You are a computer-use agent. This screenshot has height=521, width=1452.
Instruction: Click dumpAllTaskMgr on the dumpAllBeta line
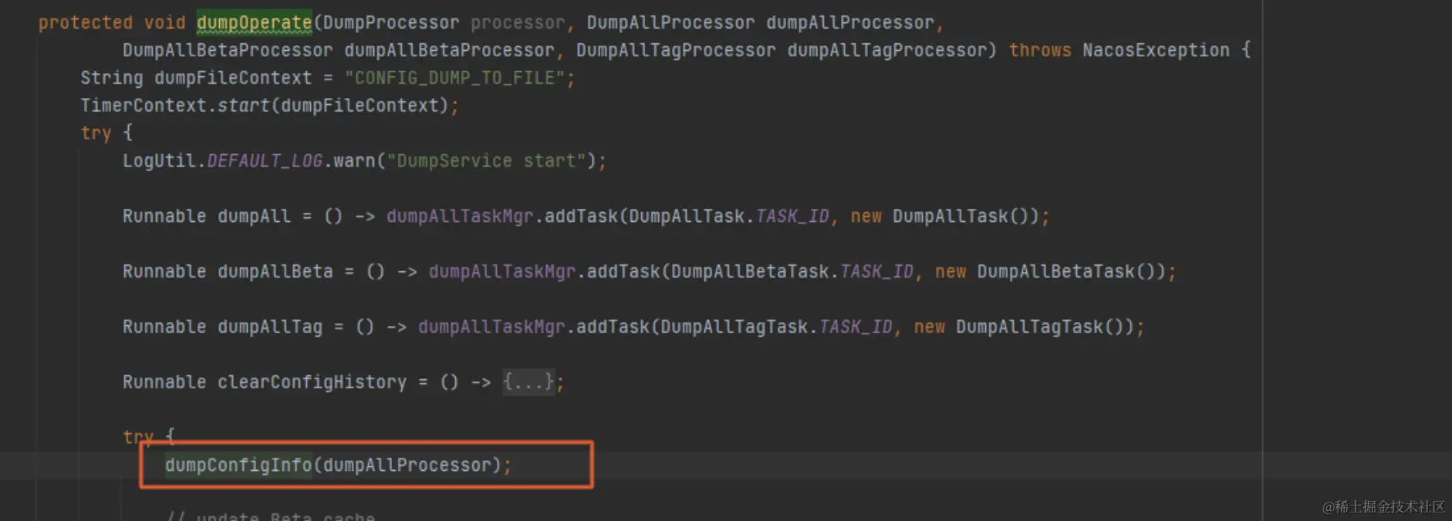coord(502,272)
